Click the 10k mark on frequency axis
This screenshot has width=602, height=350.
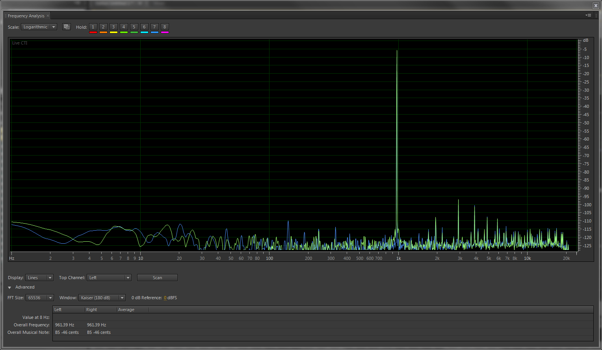coord(527,258)
